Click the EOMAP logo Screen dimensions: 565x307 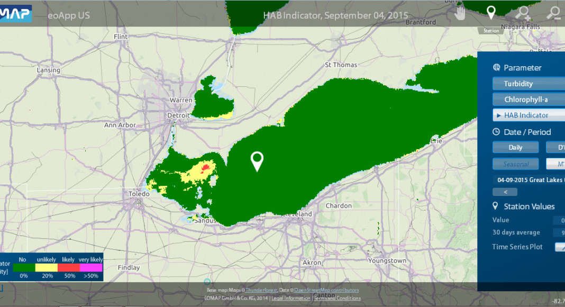(x=16, y=14)
